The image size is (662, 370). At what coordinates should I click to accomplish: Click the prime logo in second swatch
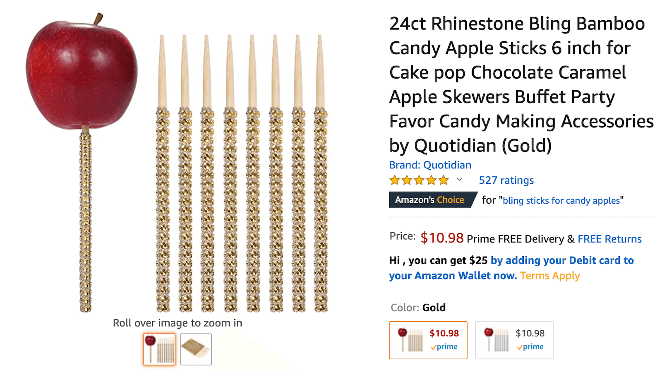click(530, 347)
